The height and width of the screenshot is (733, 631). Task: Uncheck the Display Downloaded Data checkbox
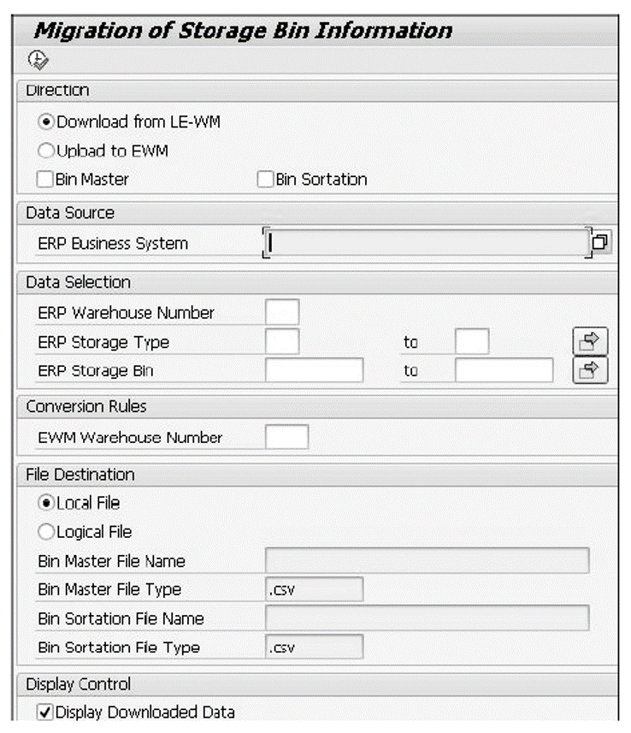[x=44, y=712]
